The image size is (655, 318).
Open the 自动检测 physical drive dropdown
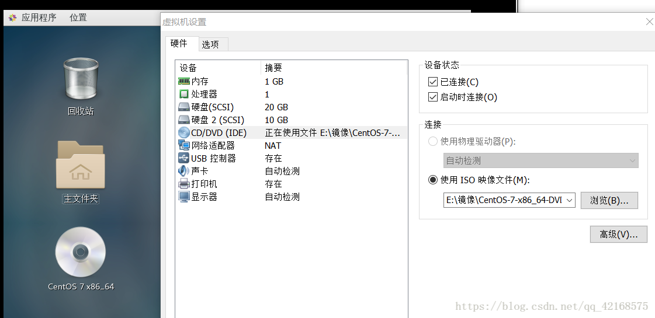pyautogui.click(x=540, y=160)
